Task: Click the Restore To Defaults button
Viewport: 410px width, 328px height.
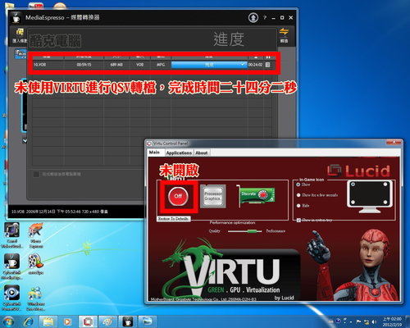Action: [x=174, y=219]
